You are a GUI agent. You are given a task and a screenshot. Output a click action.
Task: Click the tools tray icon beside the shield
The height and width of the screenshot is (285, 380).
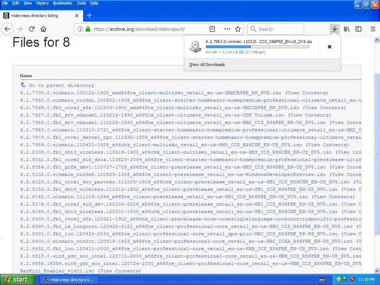point(345,280)
